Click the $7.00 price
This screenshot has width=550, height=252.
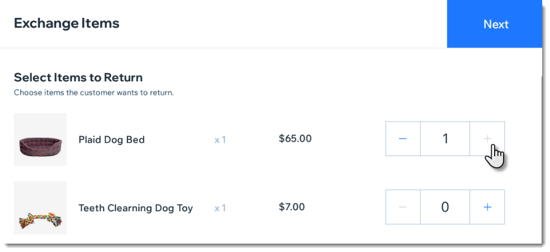[x=292, y=207]
